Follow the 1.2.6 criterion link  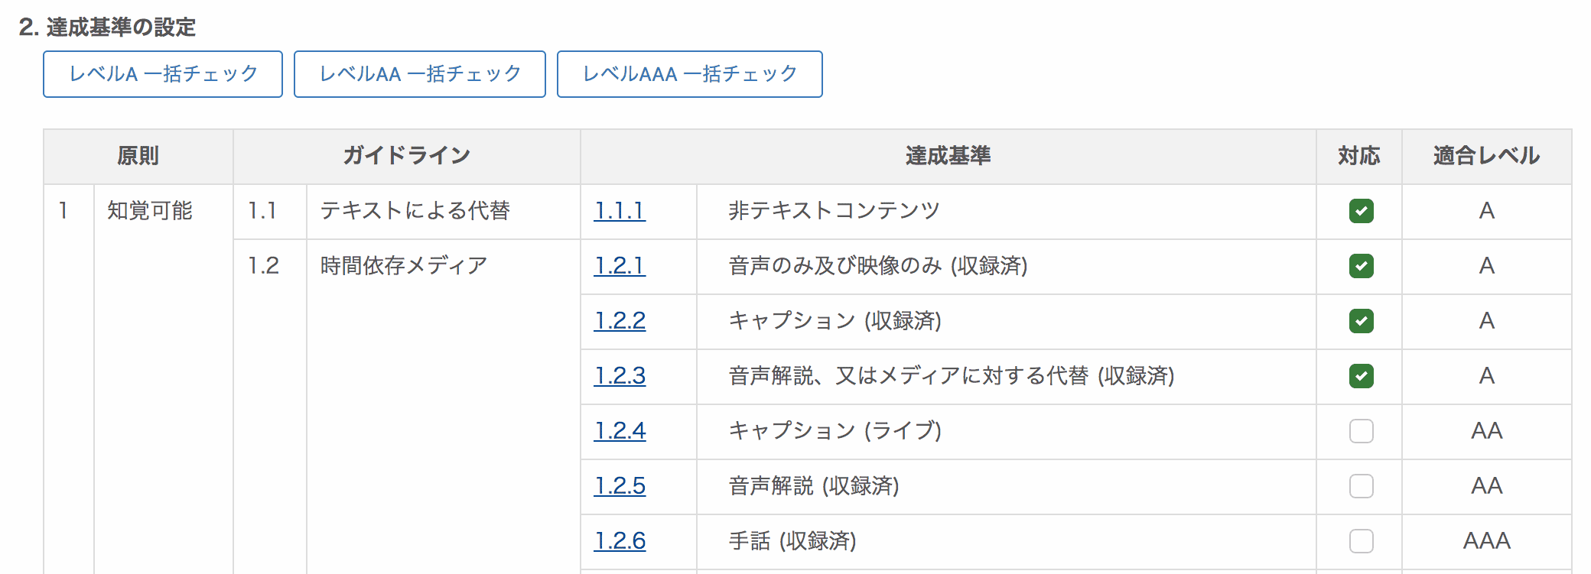point(620,541)
